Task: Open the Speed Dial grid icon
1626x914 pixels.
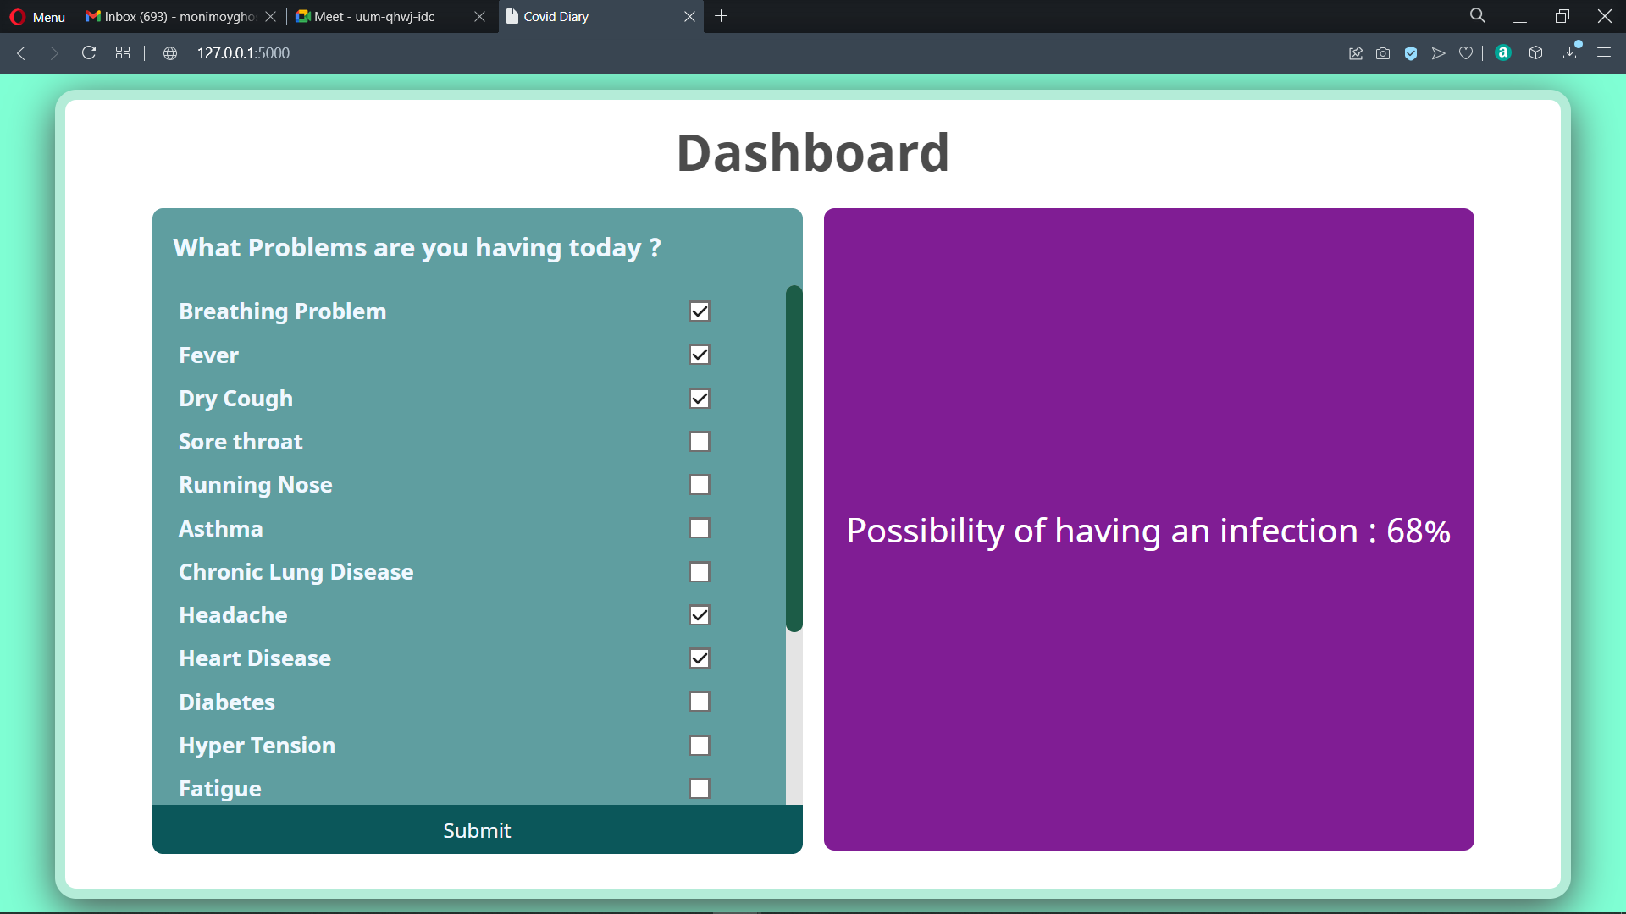Action: [x=123, y=52]
